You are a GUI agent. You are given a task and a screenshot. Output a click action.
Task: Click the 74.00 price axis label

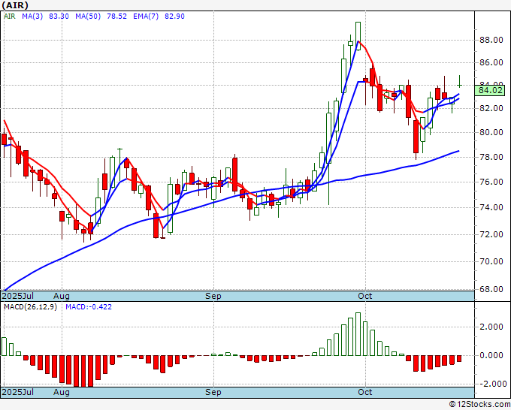pos(491,207)
